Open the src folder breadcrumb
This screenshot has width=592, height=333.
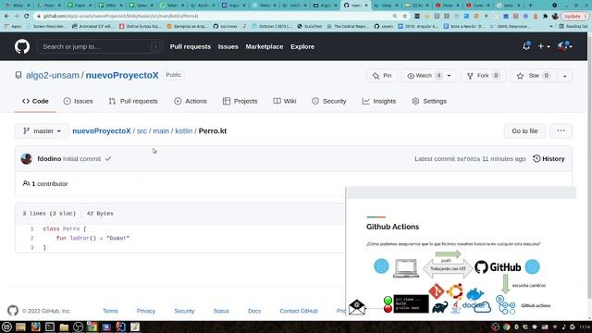click(x=142, y=131)
